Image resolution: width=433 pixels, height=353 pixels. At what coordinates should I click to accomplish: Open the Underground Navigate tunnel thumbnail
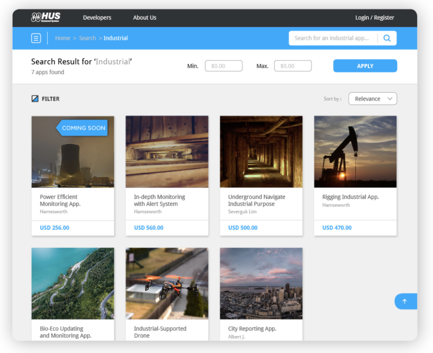(261, 151)
